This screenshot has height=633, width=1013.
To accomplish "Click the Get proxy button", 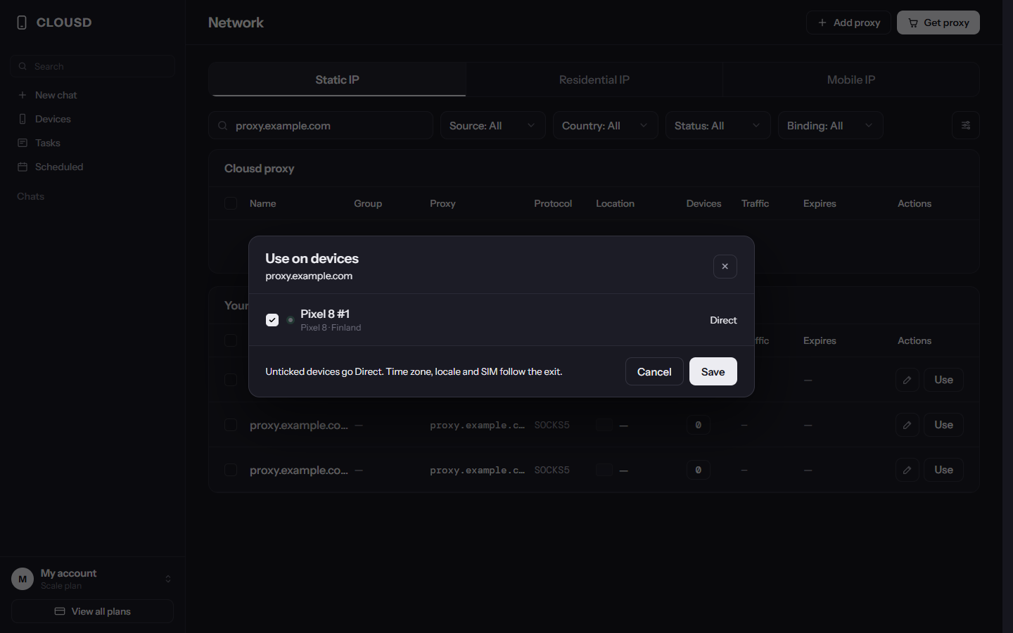I will pos(938,23).
